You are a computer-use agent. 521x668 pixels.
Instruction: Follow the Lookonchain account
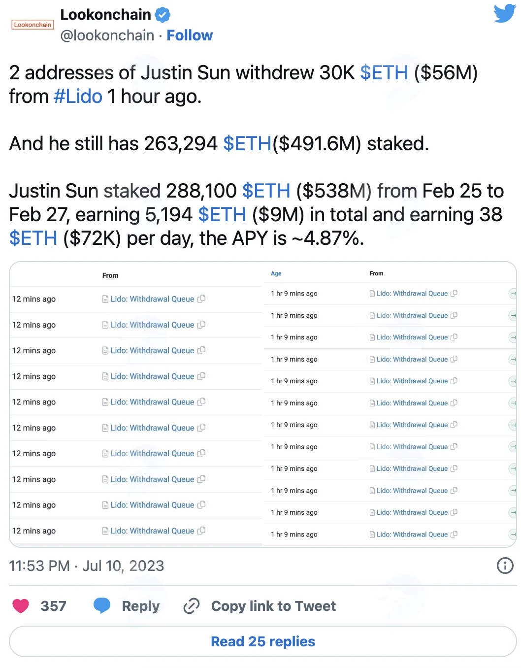(190, 35)
